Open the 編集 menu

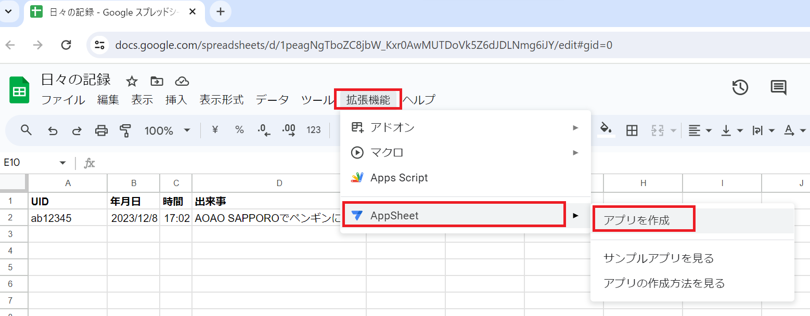coord(108,100)
